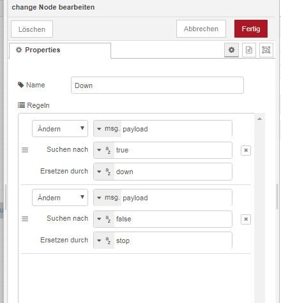Screen dimensions: 281x303
Task: Grab first rule reorder handle
Action: pos(25,150)
